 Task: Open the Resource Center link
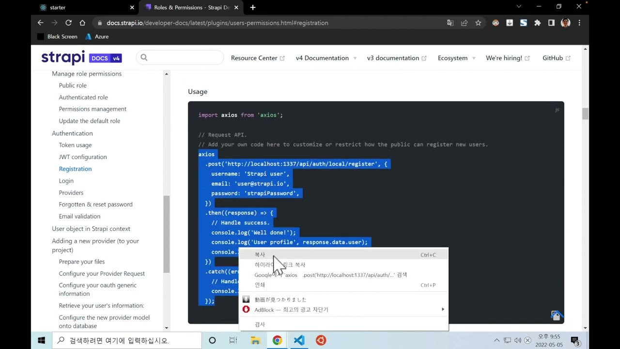pyautogui.click(x=258, y=58)
